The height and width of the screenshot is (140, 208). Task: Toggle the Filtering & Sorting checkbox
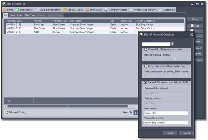tap(7, 112)
